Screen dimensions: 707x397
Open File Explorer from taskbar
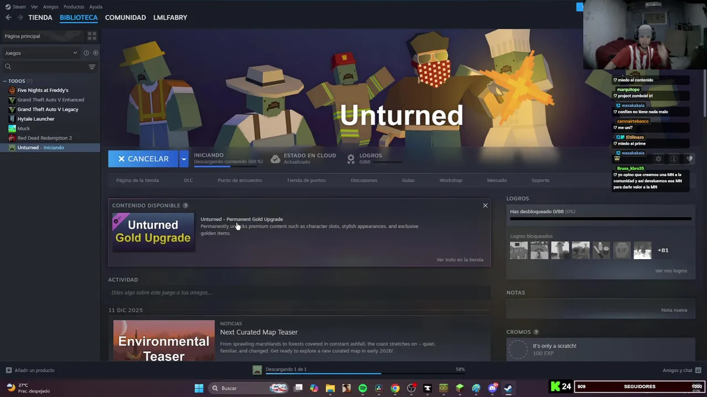330,388
